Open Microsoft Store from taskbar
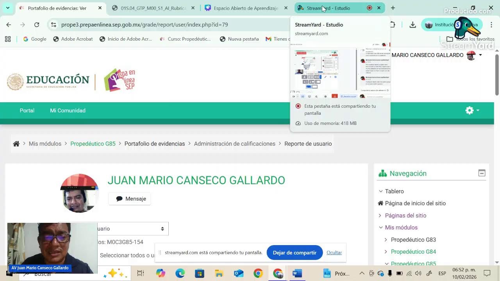The image size is (500, 281). (200, 274)
